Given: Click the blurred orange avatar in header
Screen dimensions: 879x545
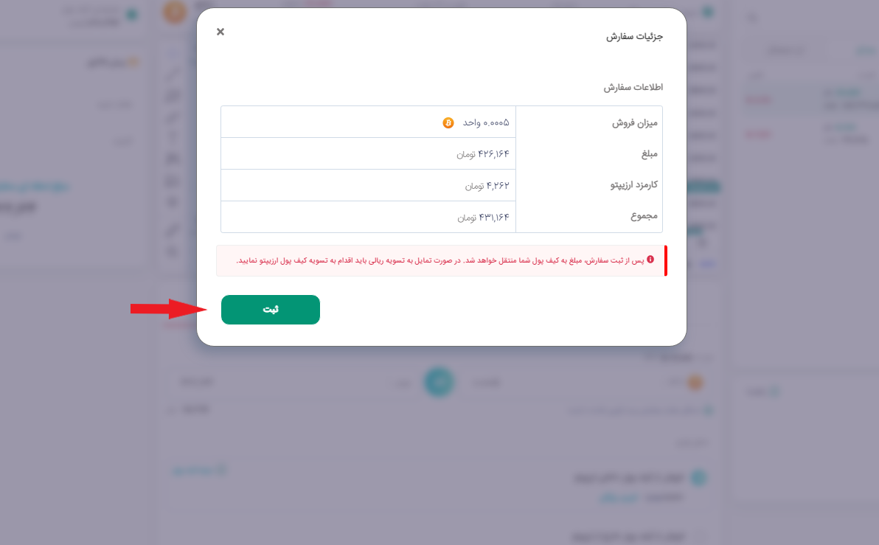Looking at the screenshot, I should pyautogui.click(x=175, y=12).
